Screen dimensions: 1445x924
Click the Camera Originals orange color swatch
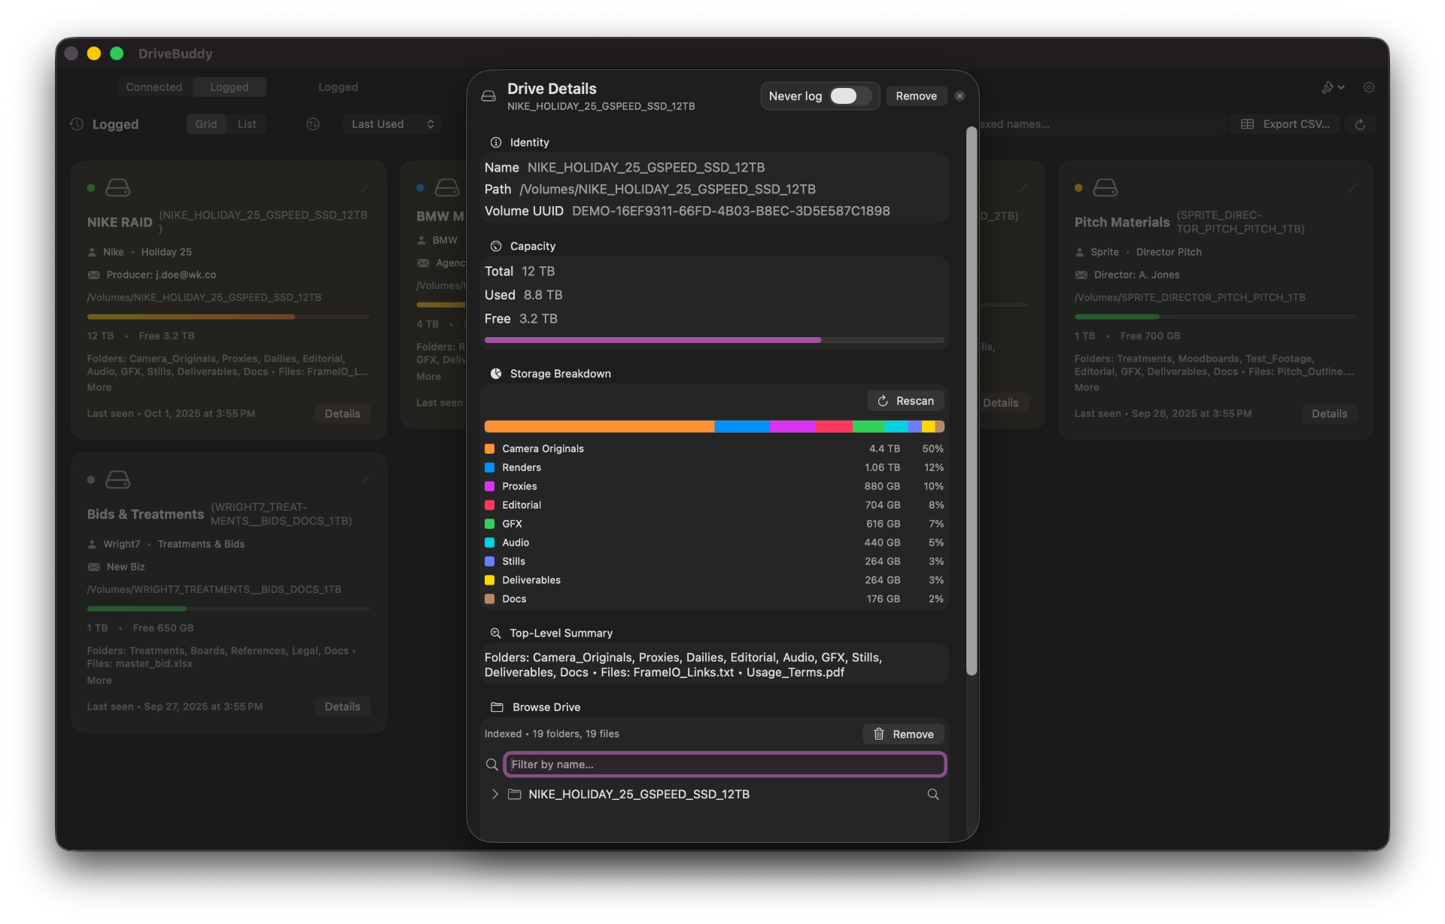click(x=489, y=448)
